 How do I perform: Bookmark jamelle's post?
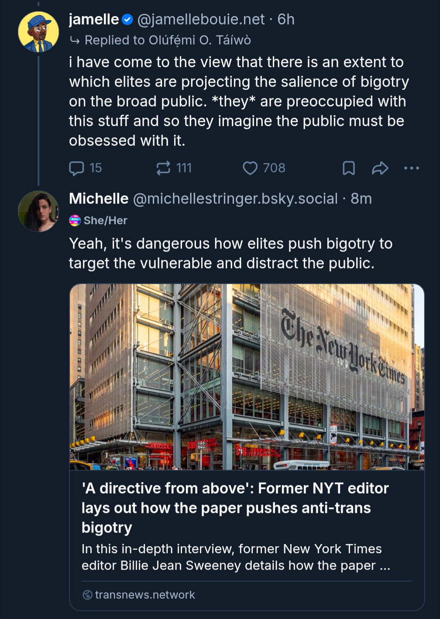tap(348, 168)
